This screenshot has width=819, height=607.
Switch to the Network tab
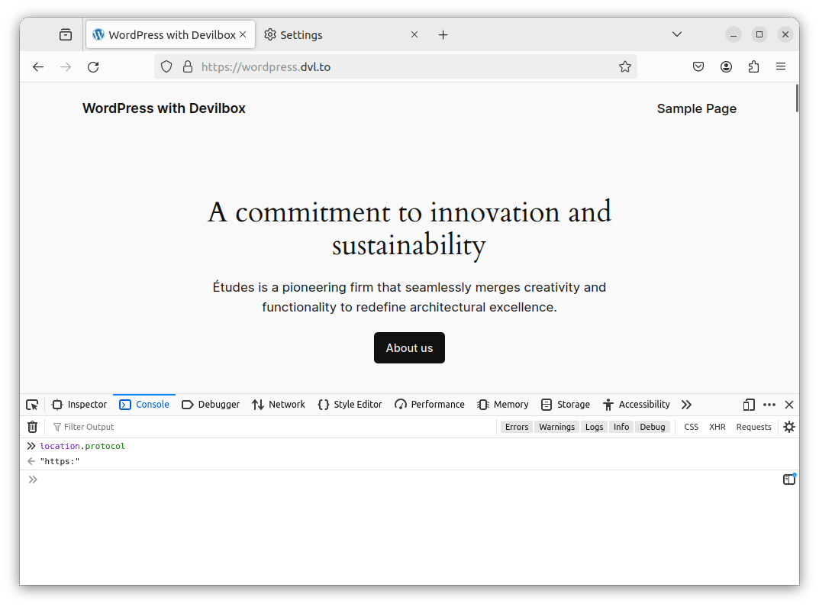pos(279,405)
